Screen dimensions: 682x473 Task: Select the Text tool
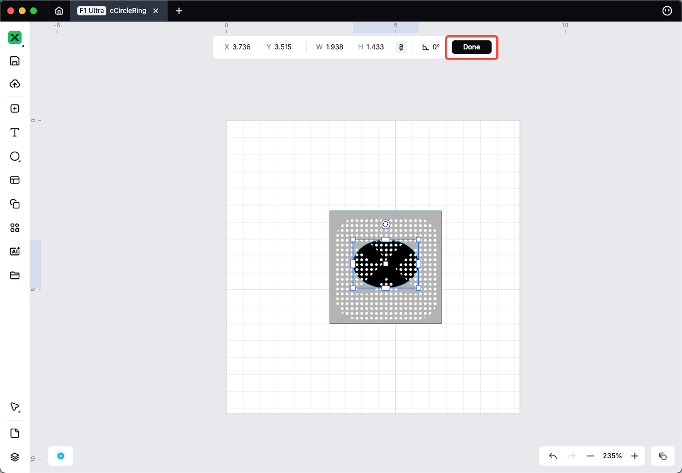pos(15,133)
